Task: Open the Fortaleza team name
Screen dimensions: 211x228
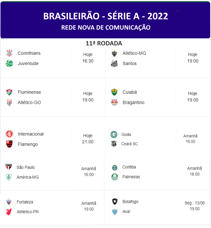Action: coord(25,202)
